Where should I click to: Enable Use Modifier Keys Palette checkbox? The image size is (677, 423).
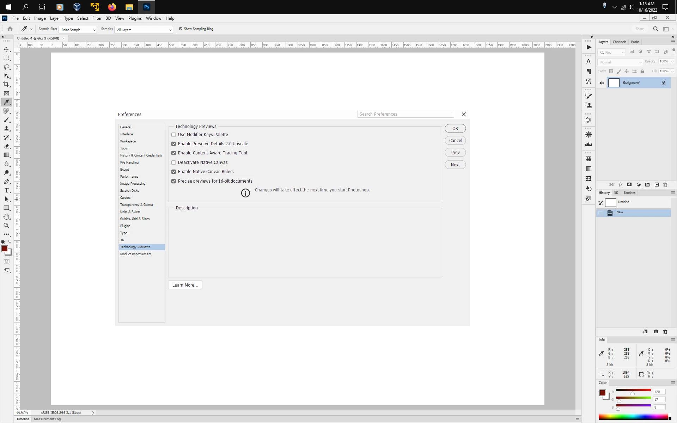(173, 135)
